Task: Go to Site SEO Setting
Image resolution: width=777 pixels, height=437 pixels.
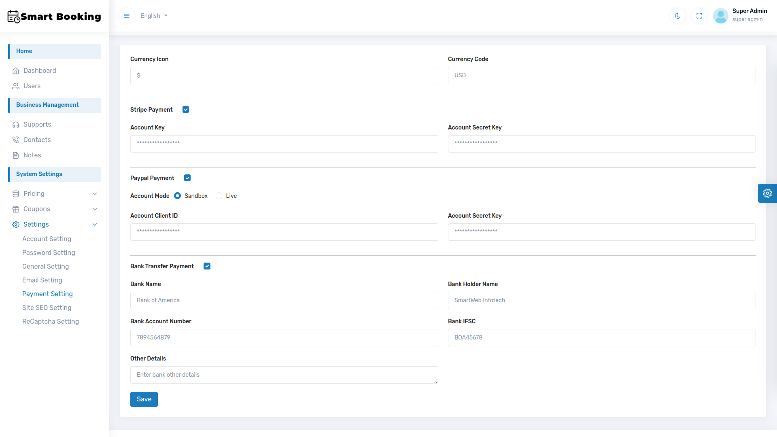Action: (47, 308)
